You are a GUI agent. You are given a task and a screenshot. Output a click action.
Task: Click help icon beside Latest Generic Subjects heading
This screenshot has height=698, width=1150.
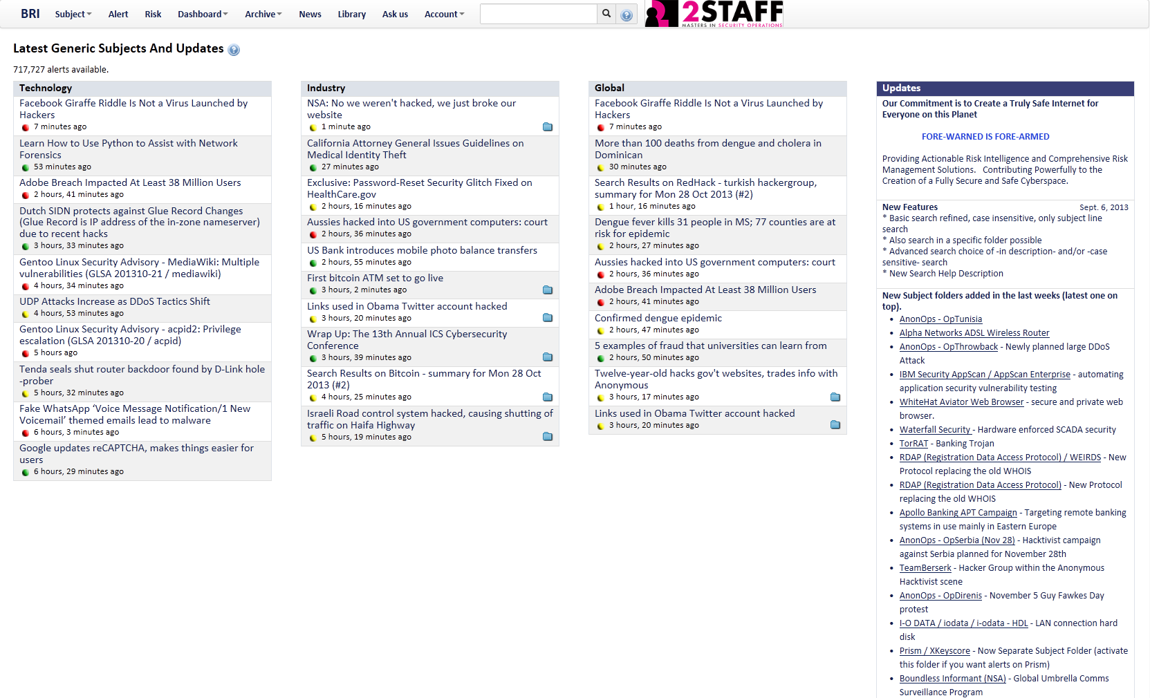[x=234, y=50]
